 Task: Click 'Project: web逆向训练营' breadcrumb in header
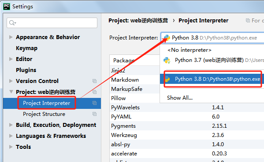pyautogui.click(x=138, y=21)
